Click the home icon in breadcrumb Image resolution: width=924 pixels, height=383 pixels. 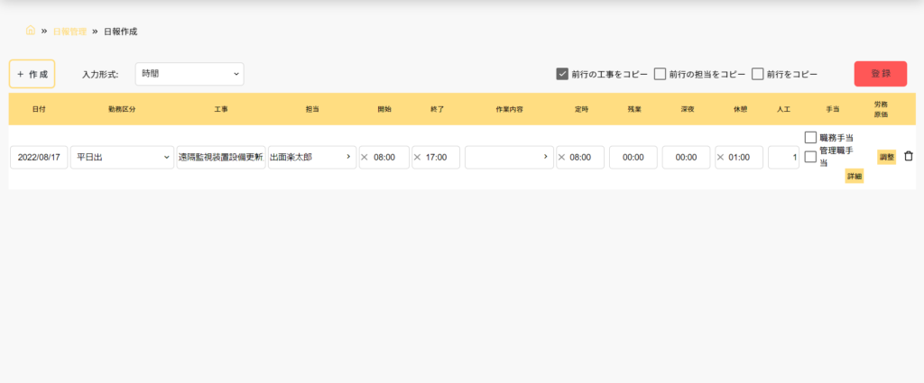click(x=31, y=31)
